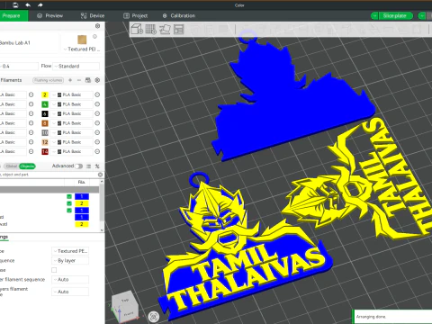
Task: Click round icon beside the view cube
Action: pyautogui.click(x=154, y=317)
